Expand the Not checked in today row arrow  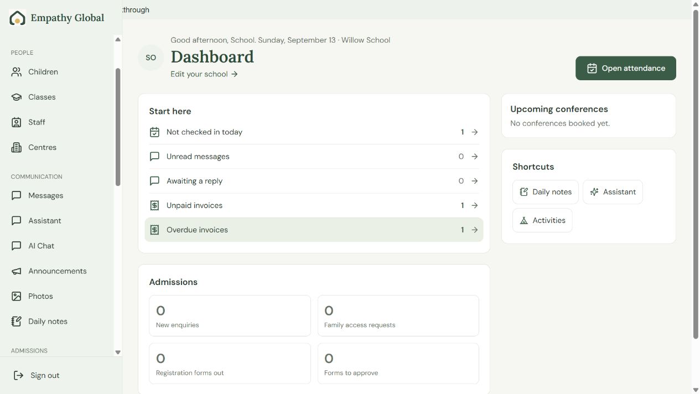click(475, 132)
